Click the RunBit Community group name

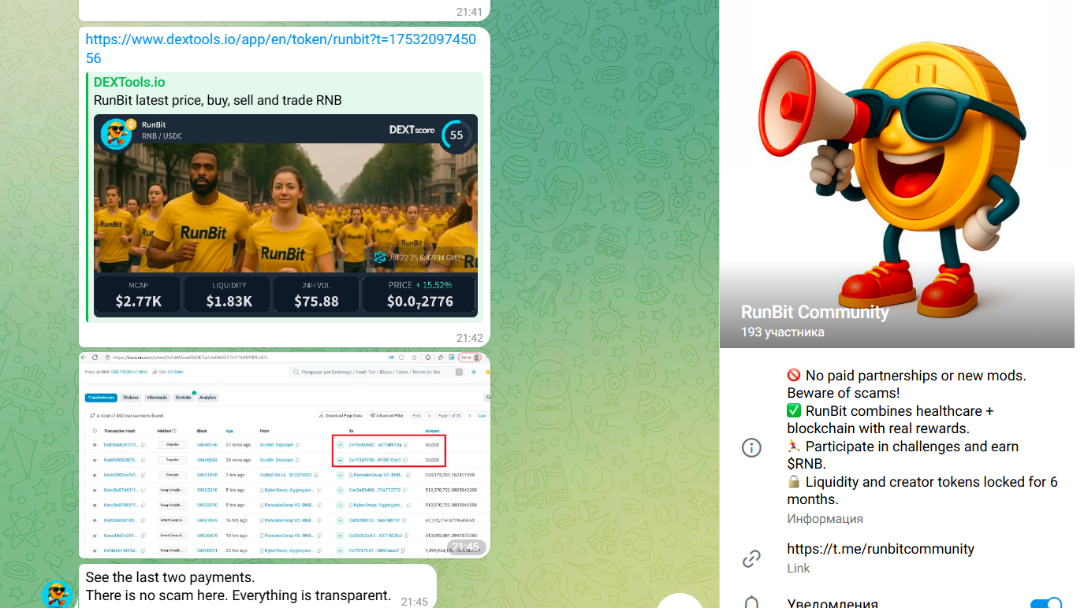pos(815,312)
